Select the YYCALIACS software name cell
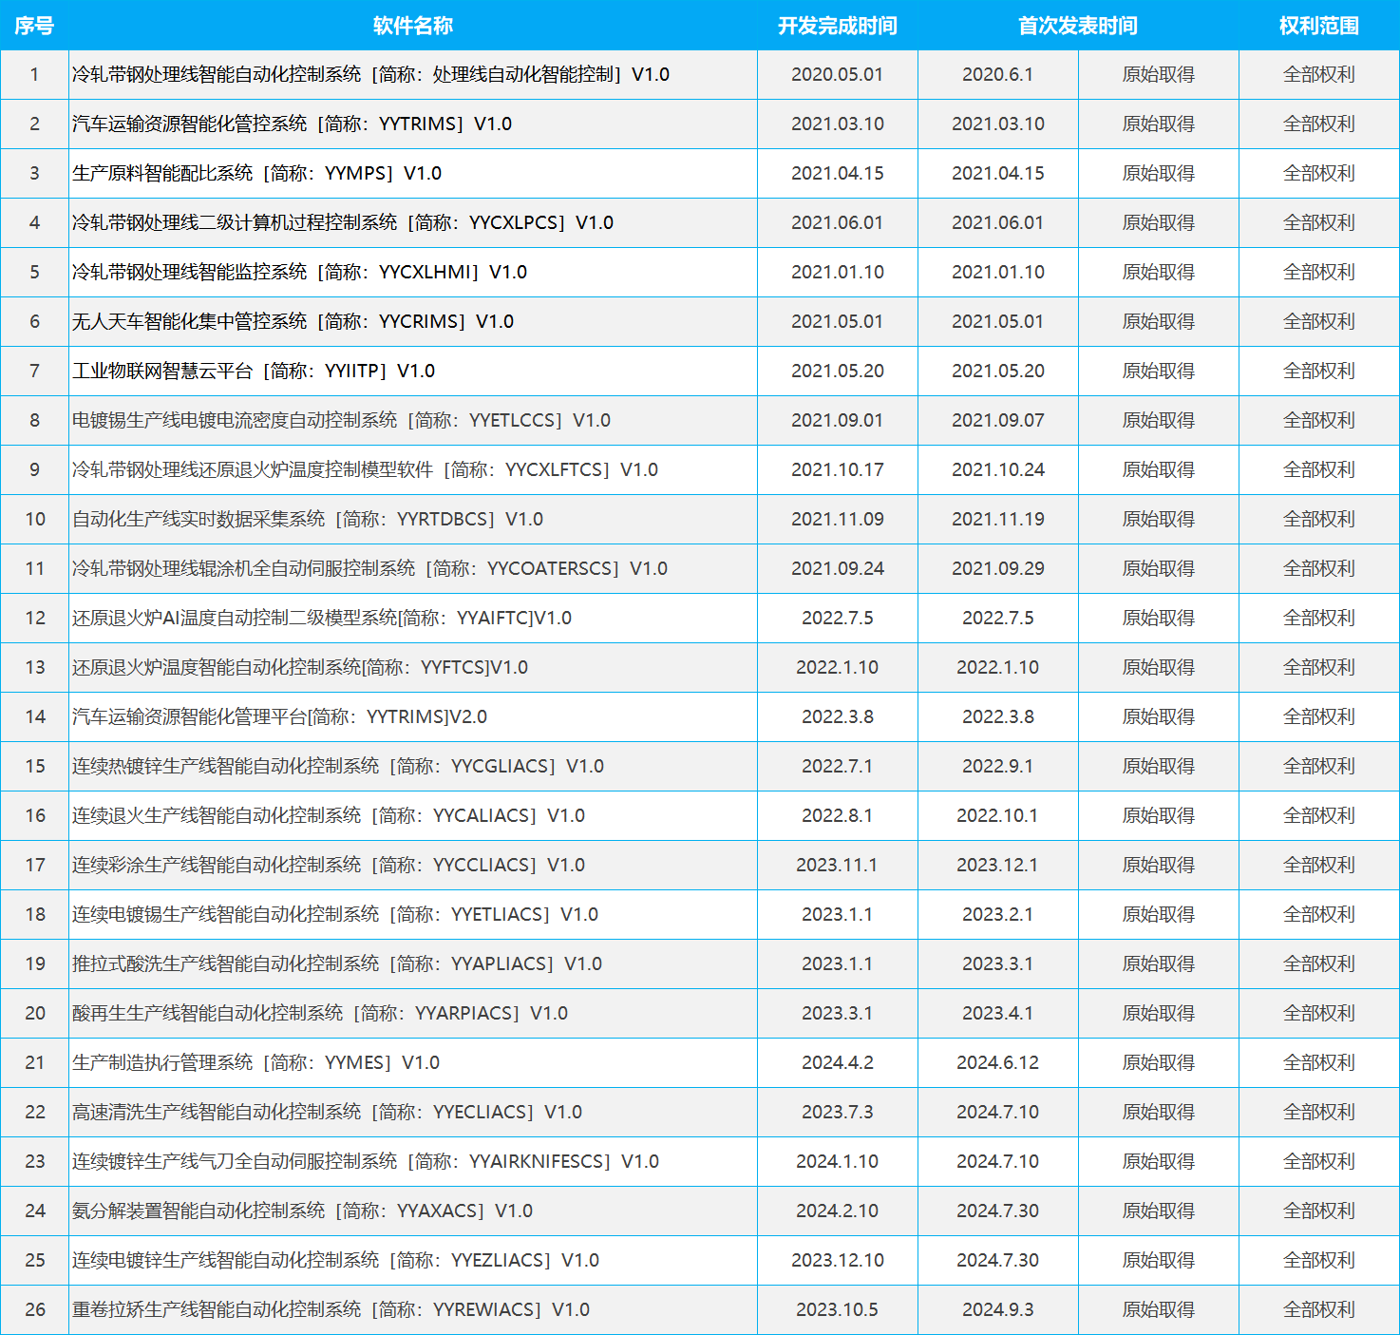Viewport: 1400px width, 1335px height. (413, 816)
